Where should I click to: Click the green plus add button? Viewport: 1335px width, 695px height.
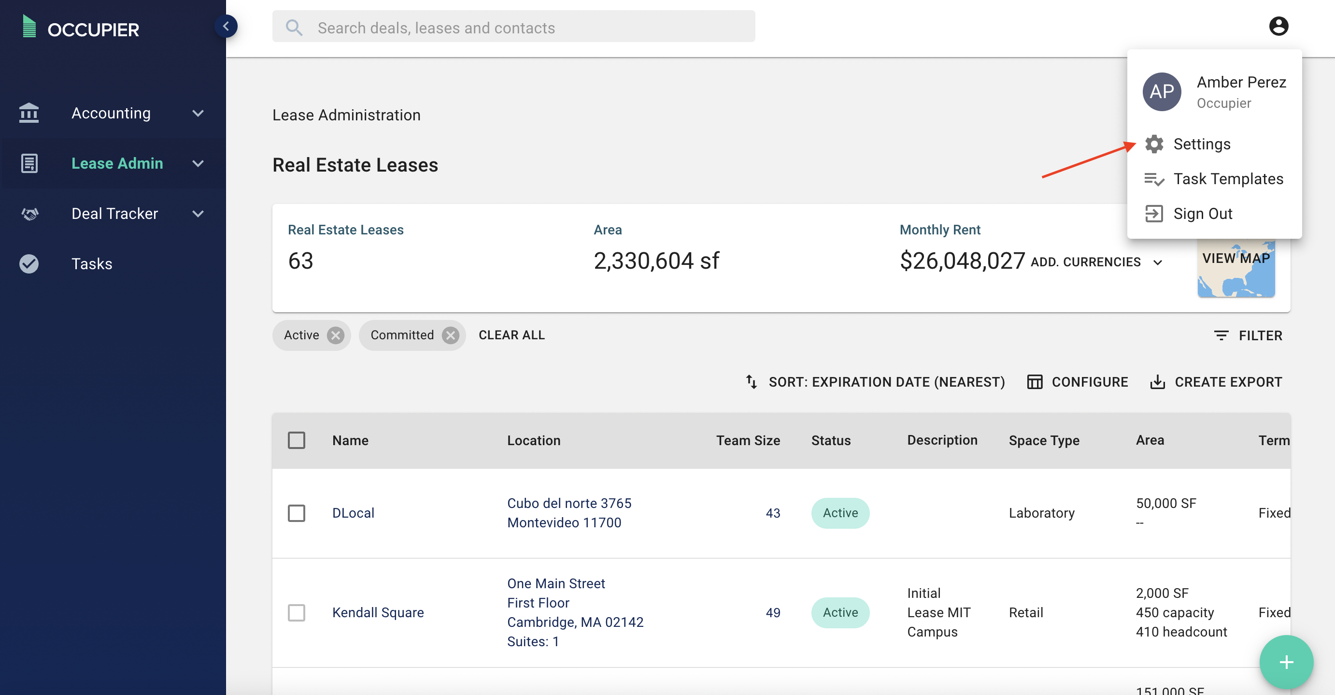click(x=1286, y=662)
